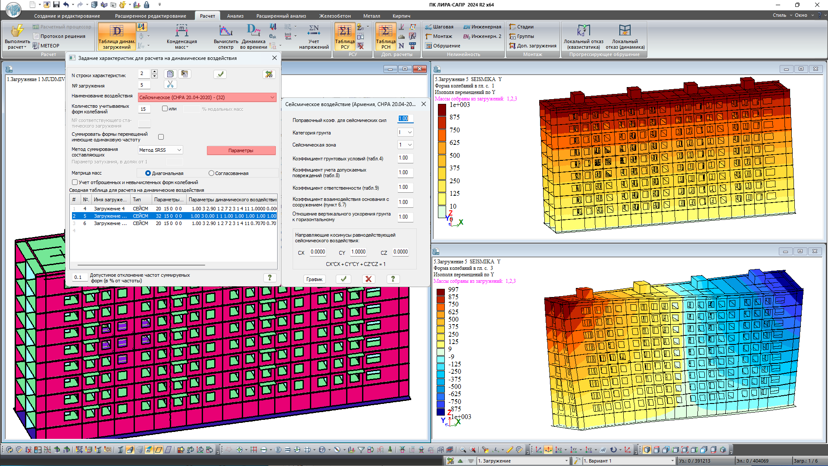Select the Согласованная mass matrix radio
This screenshot has width=828, height=466.
(x=211, y=173)
